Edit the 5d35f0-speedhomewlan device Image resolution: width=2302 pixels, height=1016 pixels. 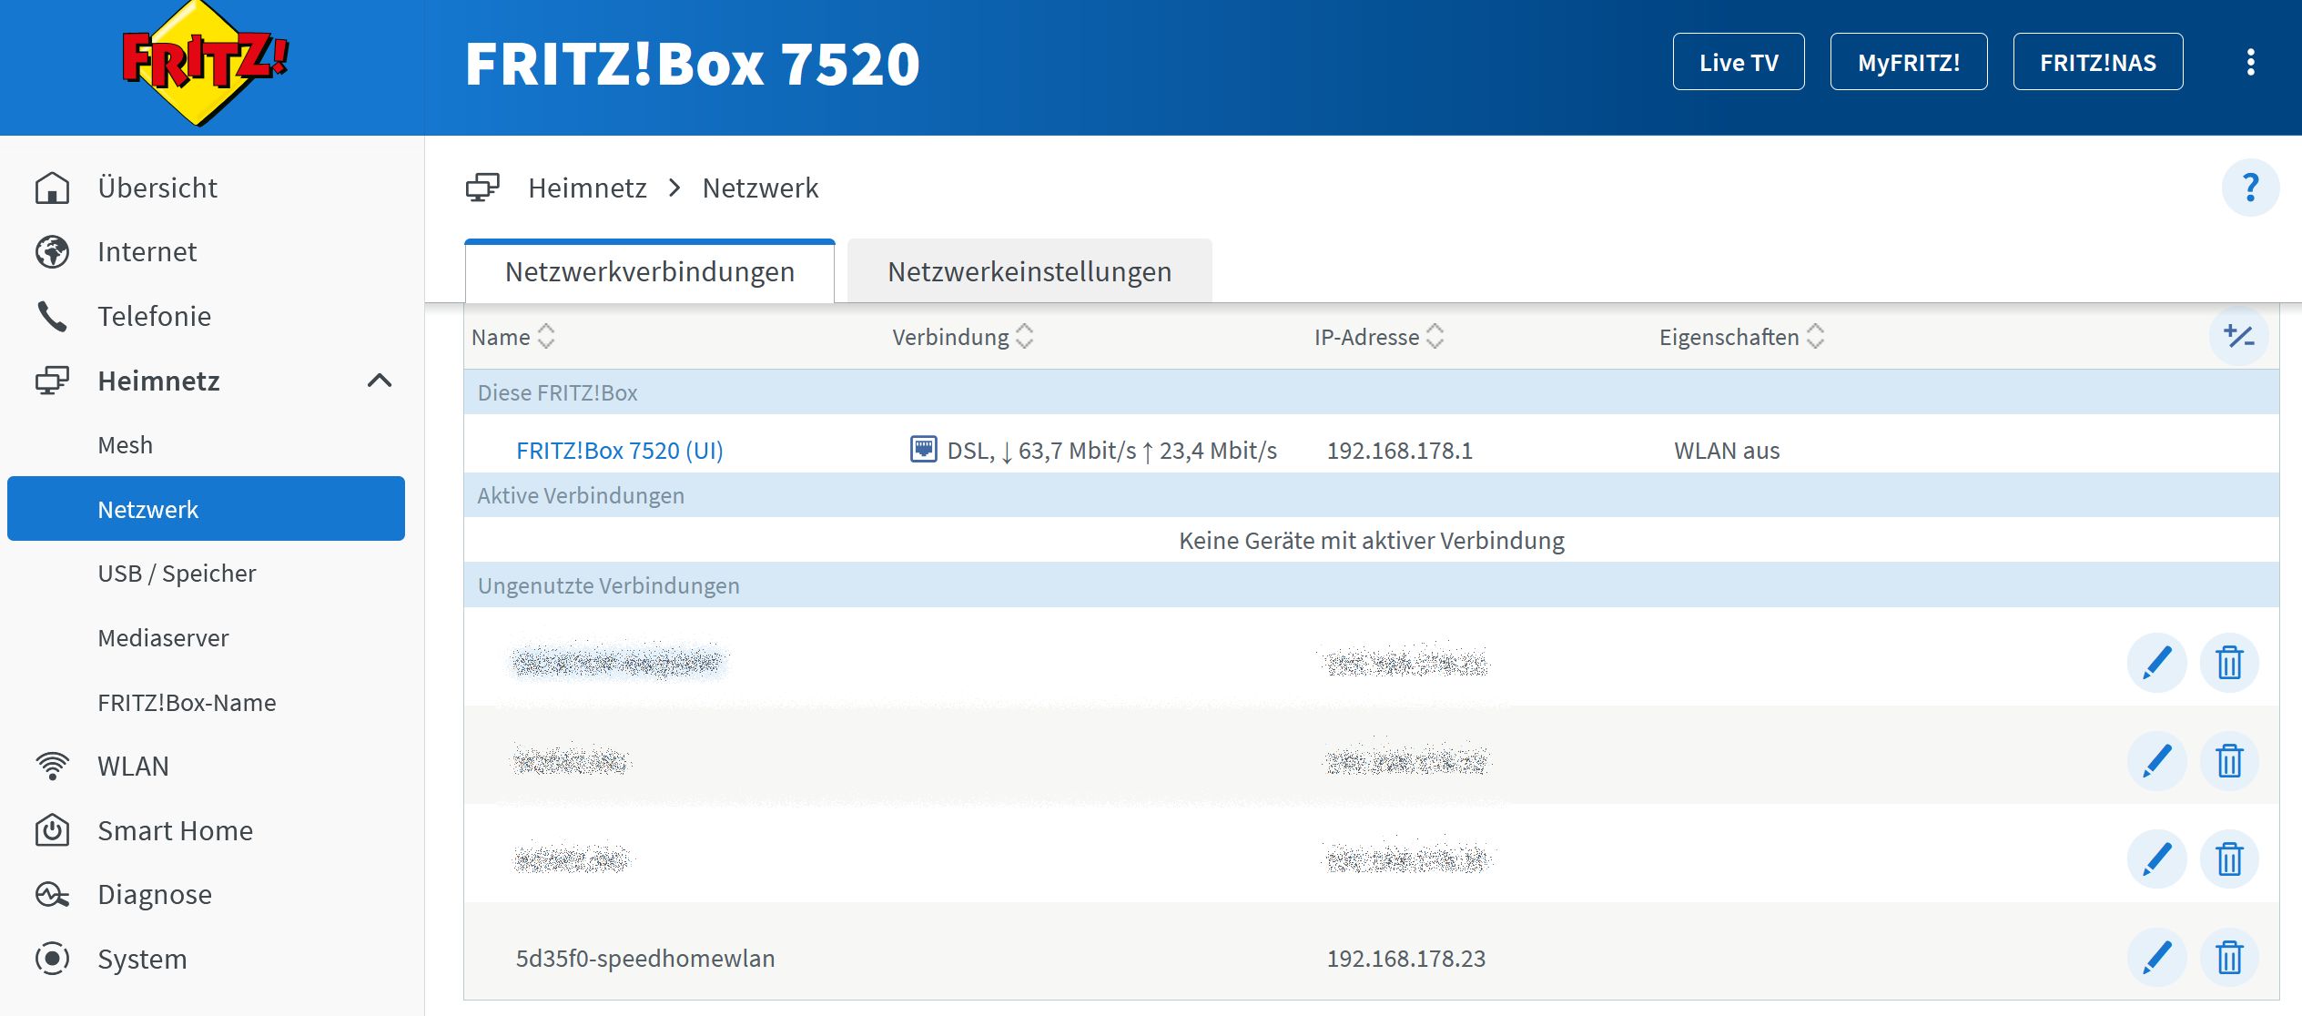pyautogui.click(x=2156, y=957)
